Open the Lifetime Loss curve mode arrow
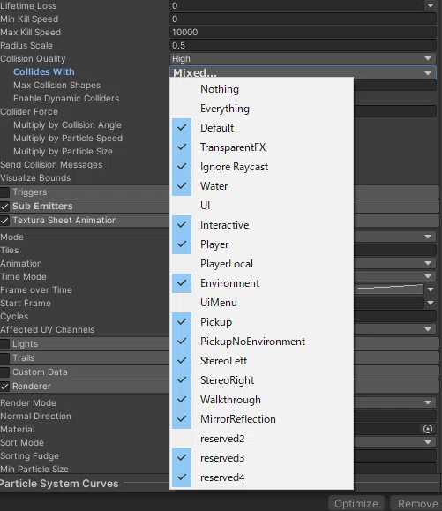 tap(431, 5)
